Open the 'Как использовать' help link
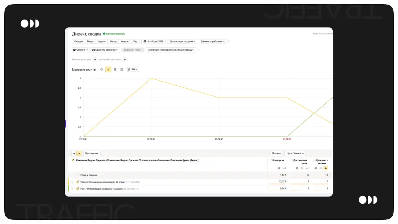The height and width of the screenshot is (224, 398). [115, 34]
